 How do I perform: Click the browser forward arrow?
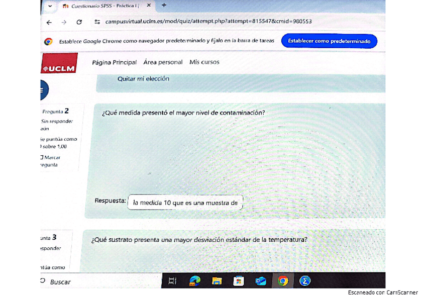(x=64, y=22)
